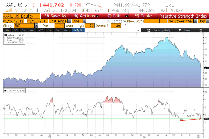Click the last price 441.702
Image resolution: width=209 pixels, height=139 pixels.
(53, 5)
